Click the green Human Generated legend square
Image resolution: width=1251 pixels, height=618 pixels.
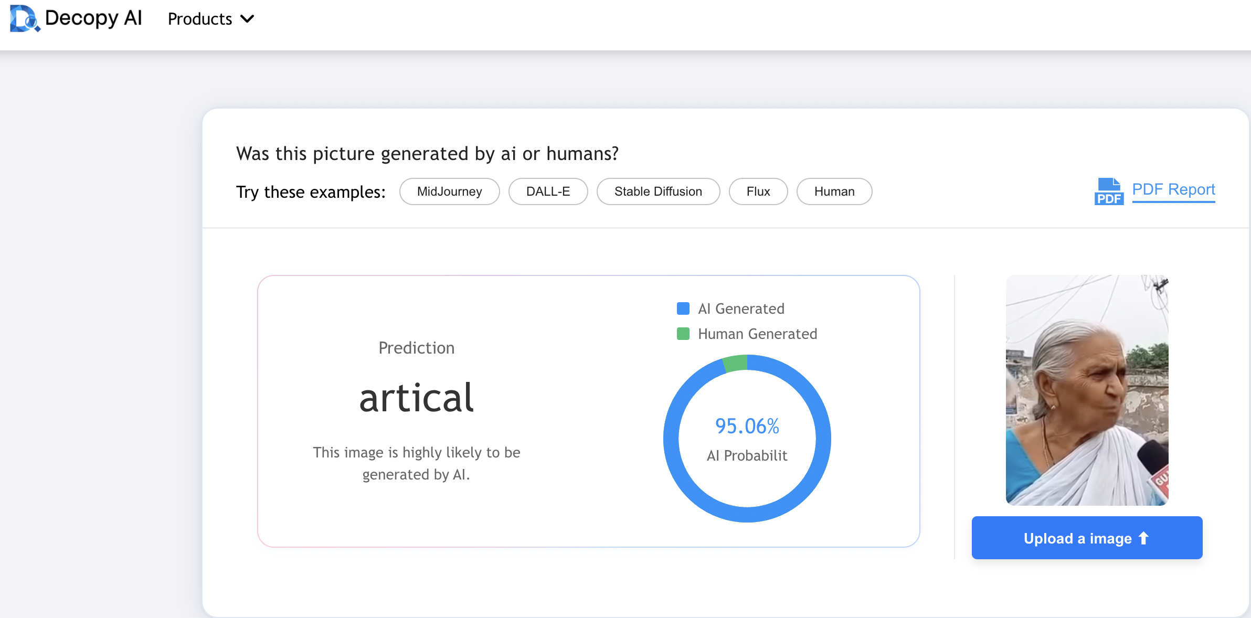683,334
